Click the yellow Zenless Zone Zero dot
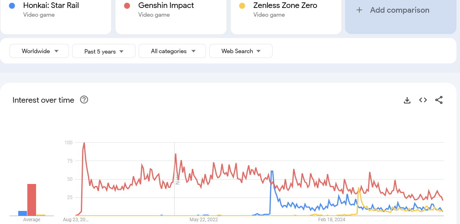Screen dimensions: 460x224 (242, 6)
